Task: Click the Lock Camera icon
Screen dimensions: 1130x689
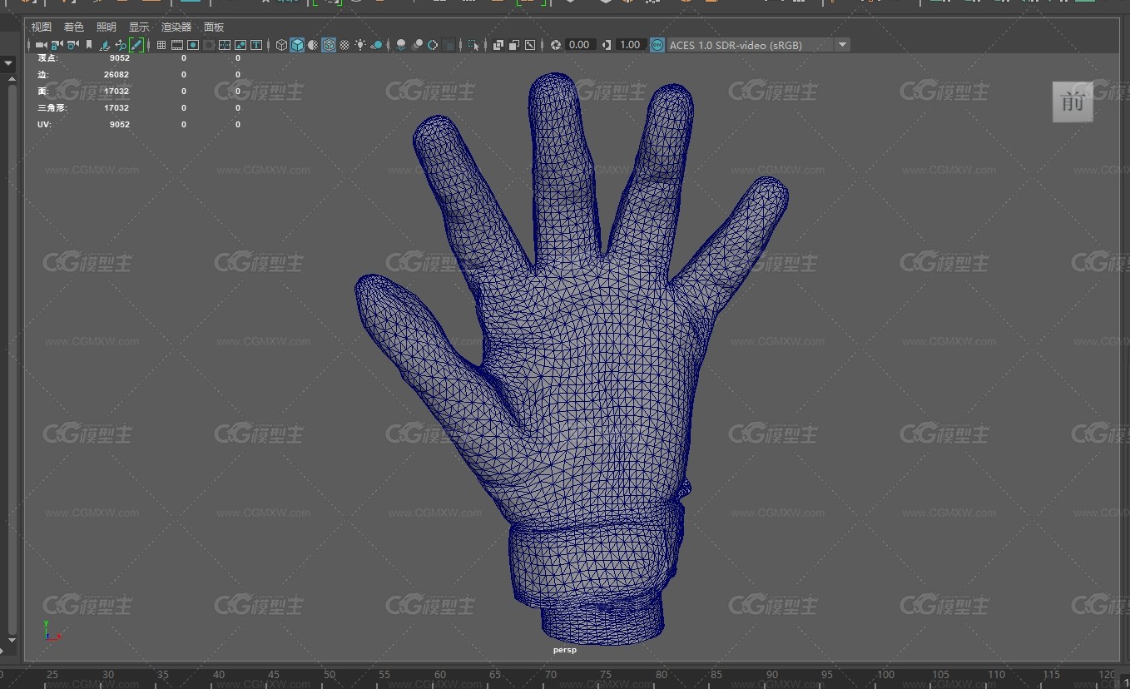Action: coord(57,45)
